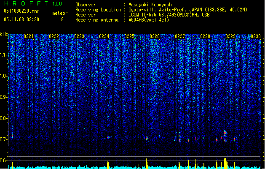Screen dimensions: 265x169
Task: Click the Ogata-vill. Akita-Pref. JAPAN location text
Action: coord(188,10)
